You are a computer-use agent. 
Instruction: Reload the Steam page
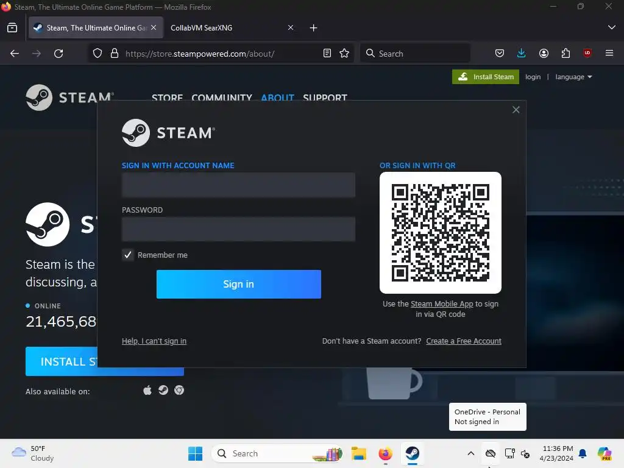coord(58,54)
